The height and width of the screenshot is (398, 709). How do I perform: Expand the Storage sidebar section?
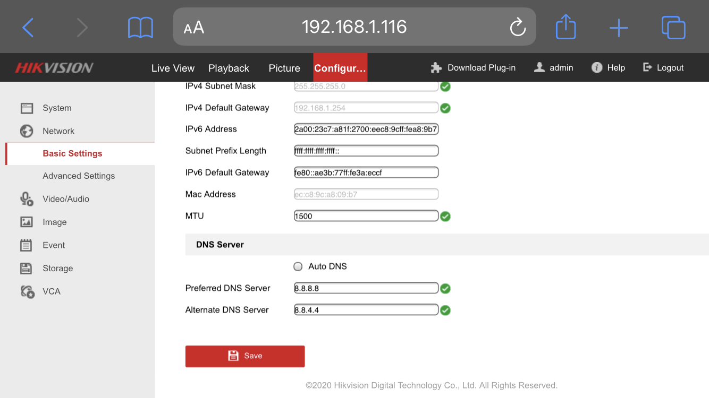[x=57, y=269]
